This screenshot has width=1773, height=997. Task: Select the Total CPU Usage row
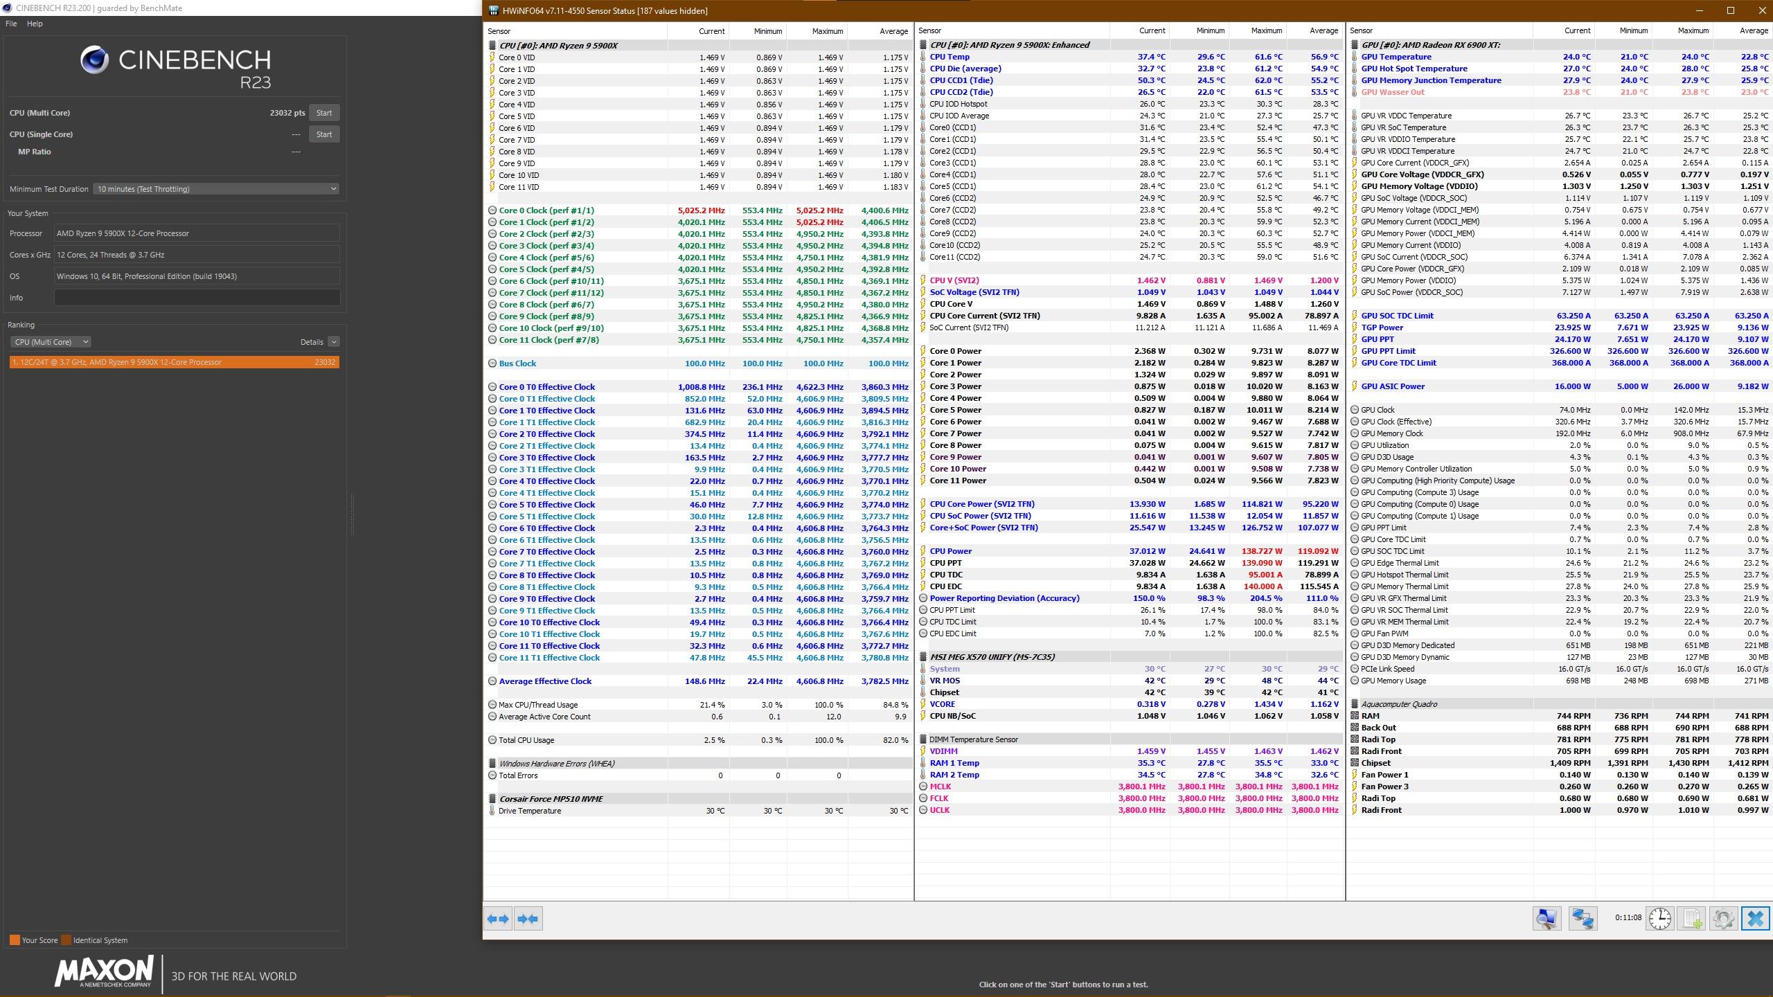698,740
